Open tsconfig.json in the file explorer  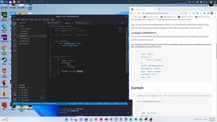[x=25, y=44]
